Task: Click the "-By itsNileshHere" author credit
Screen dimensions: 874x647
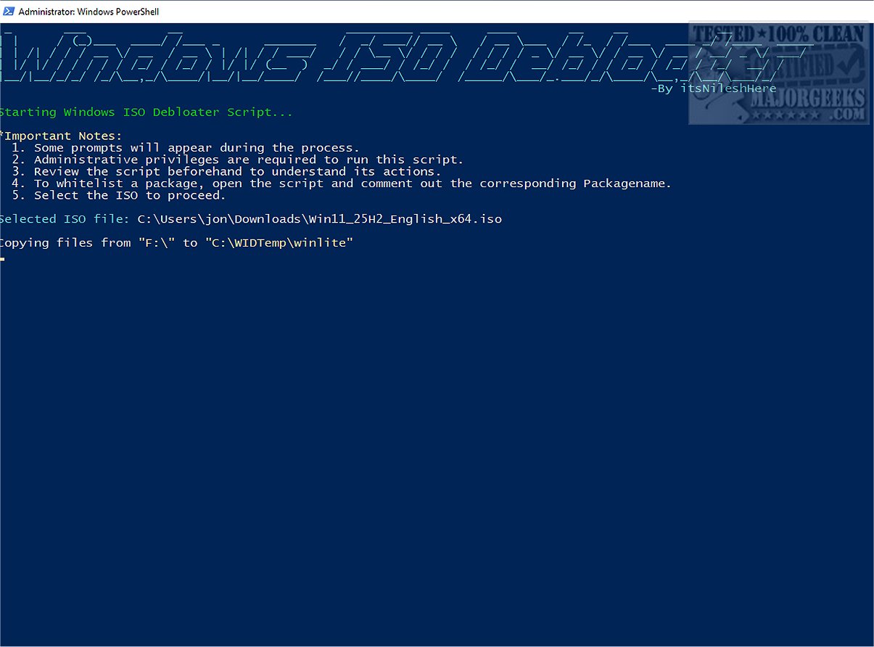Action: pos(713,88)
